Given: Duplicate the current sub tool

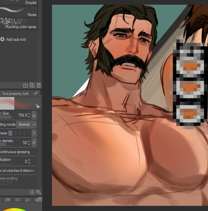Looking at the screenshot, I should pos(32,85).
